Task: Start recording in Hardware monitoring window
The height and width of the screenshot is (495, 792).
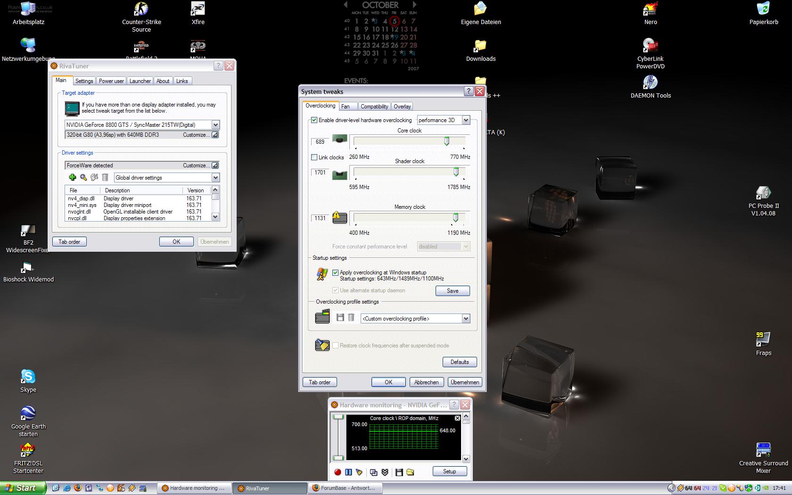Action: [x=338, y=472]
